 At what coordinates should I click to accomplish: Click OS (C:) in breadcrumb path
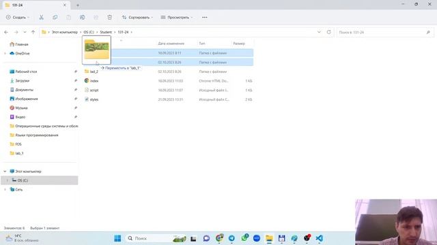89,32
